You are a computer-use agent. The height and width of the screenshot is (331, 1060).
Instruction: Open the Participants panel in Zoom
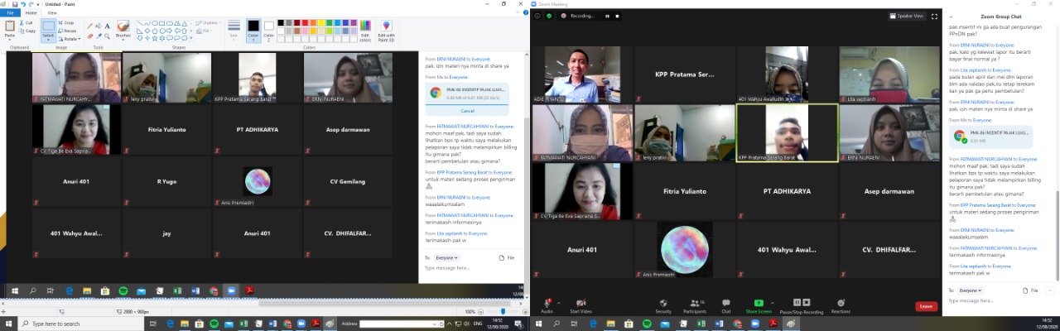click(x=695, y=305)
